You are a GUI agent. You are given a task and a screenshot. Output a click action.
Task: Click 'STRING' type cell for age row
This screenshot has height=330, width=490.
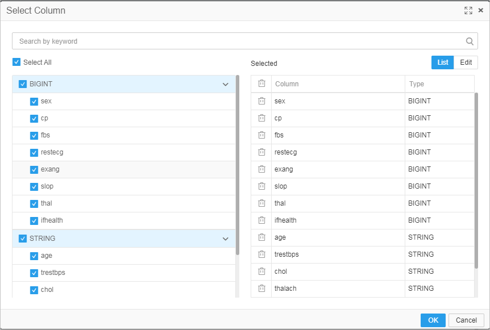(439, 237)
